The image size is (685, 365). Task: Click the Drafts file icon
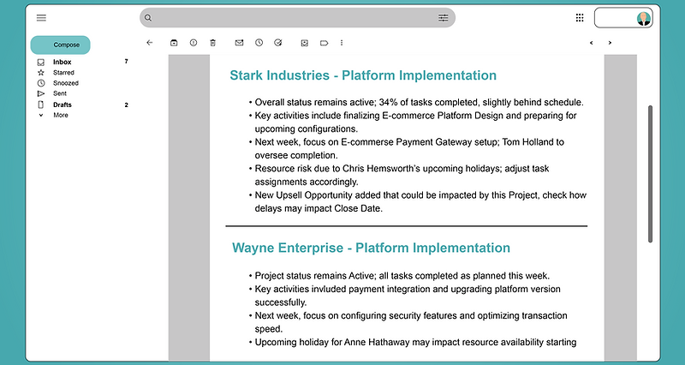pyautogui.click(x=41, y=105)
